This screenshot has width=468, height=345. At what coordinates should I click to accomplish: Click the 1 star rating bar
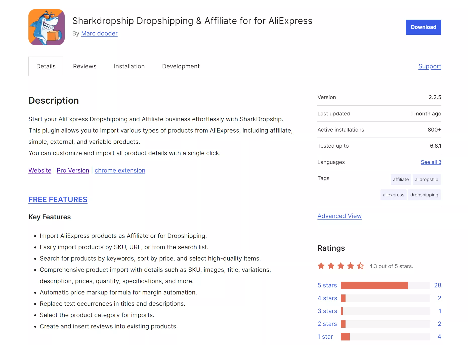coord(386,337)
